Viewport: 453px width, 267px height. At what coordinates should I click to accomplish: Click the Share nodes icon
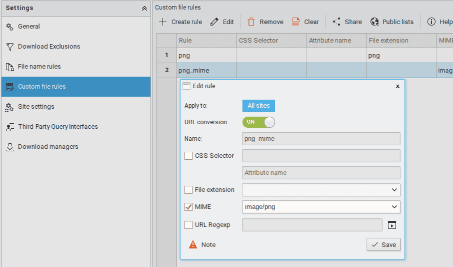336,22
